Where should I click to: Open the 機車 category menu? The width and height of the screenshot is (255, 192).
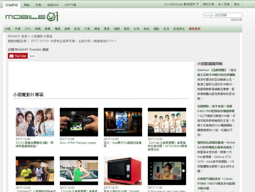click(x=97, y=29)
